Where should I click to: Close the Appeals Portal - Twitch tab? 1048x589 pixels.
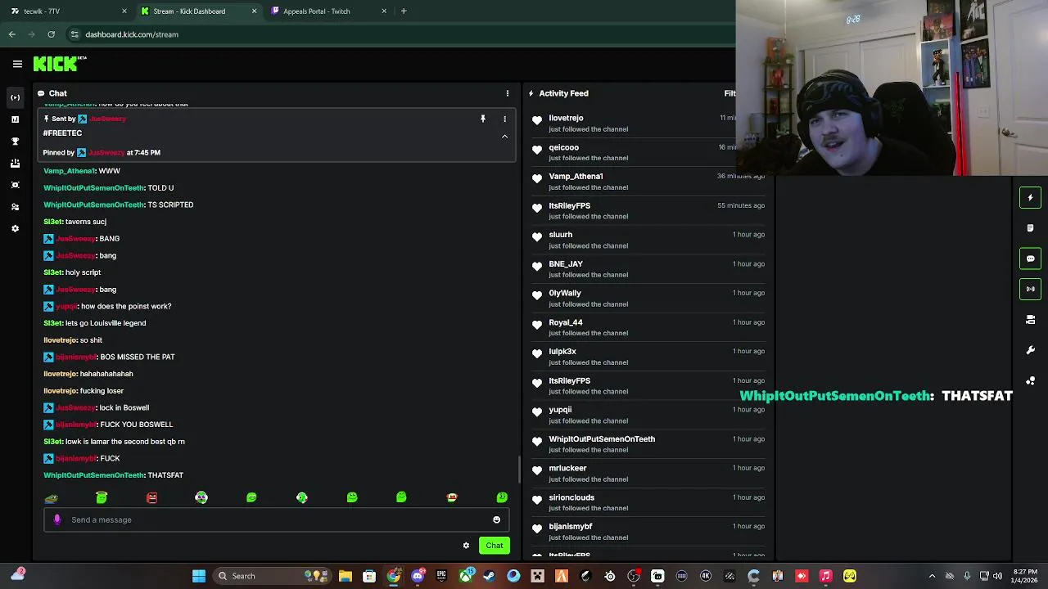[x=384, y=11]
